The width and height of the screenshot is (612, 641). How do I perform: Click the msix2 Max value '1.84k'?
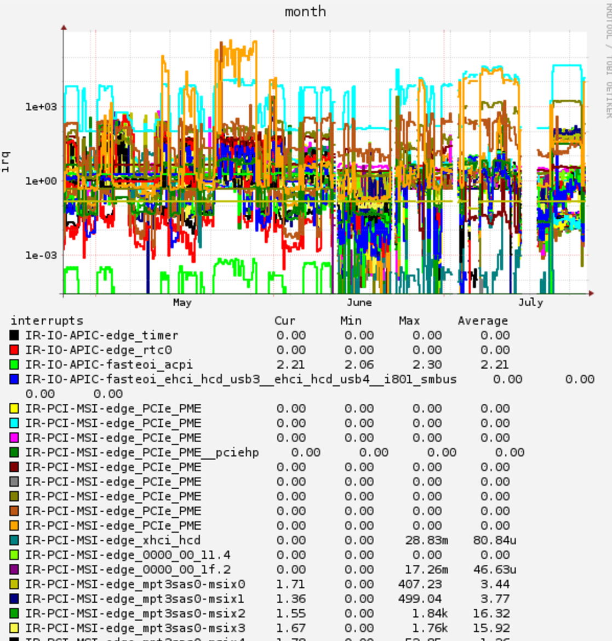[430, 613]
